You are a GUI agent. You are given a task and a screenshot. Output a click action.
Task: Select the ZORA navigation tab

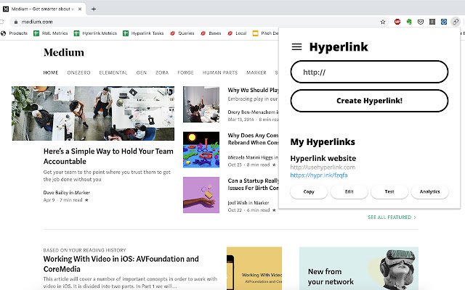[x=162, y=72]
